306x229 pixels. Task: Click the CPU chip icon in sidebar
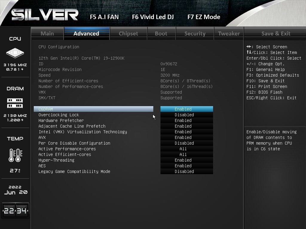[x=15, y=53]
